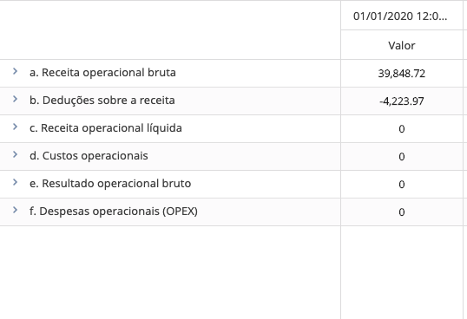Expand the Receita operacional bruta row

pos(15,71)
